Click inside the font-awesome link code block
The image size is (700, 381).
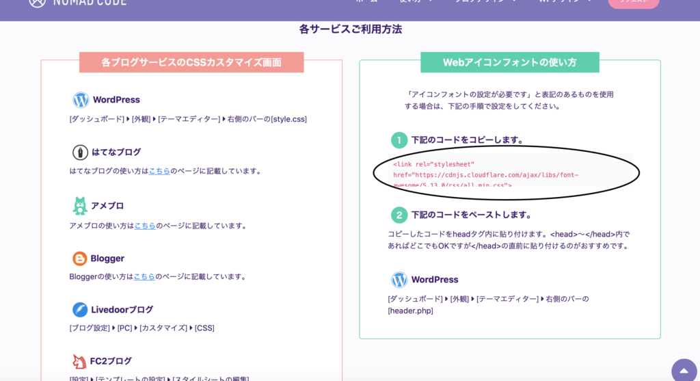(509, 170)
